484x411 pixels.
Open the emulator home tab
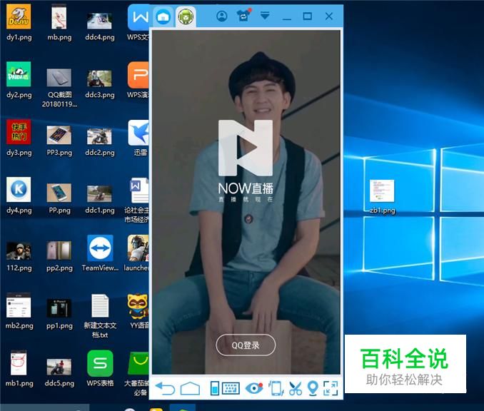[163, 16]
